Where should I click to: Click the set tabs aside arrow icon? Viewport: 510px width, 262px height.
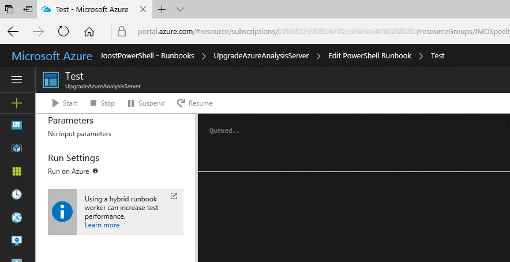click(x=28, y=9)
